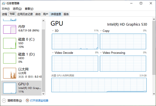
Task: Switch to the 详细信息 tab
Action: coord(56,14)
